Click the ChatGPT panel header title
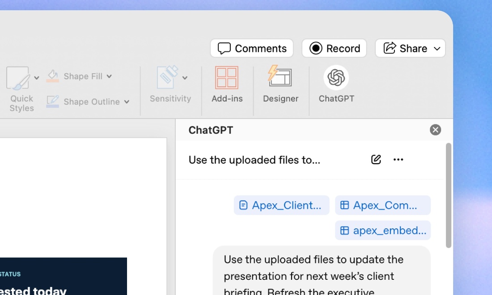 coord(211,130)
